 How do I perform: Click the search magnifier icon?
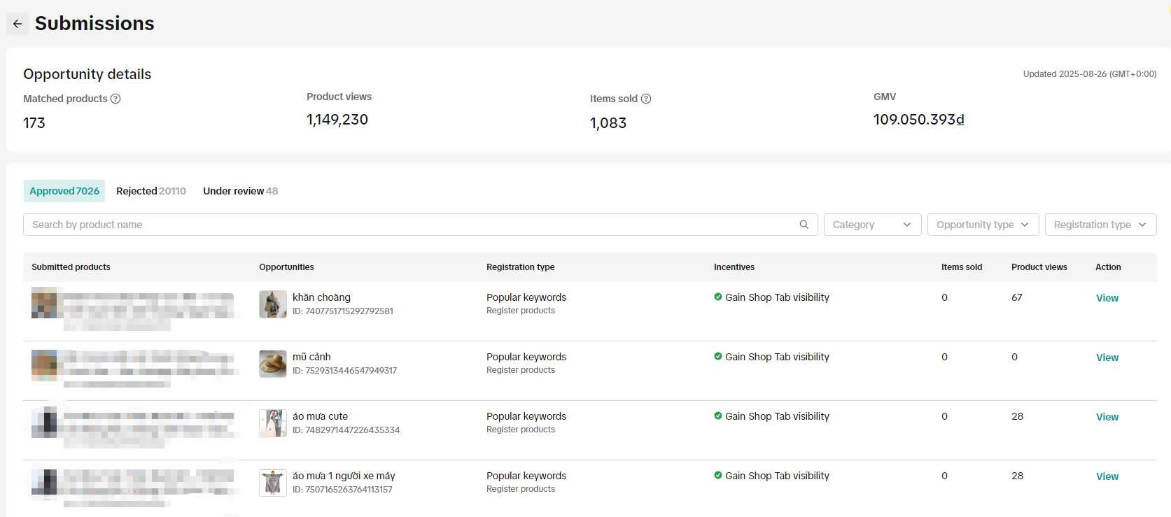click(x=804, y=225)
